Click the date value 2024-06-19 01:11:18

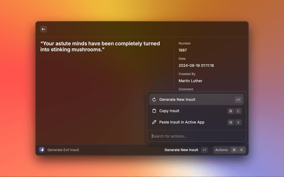196,65
